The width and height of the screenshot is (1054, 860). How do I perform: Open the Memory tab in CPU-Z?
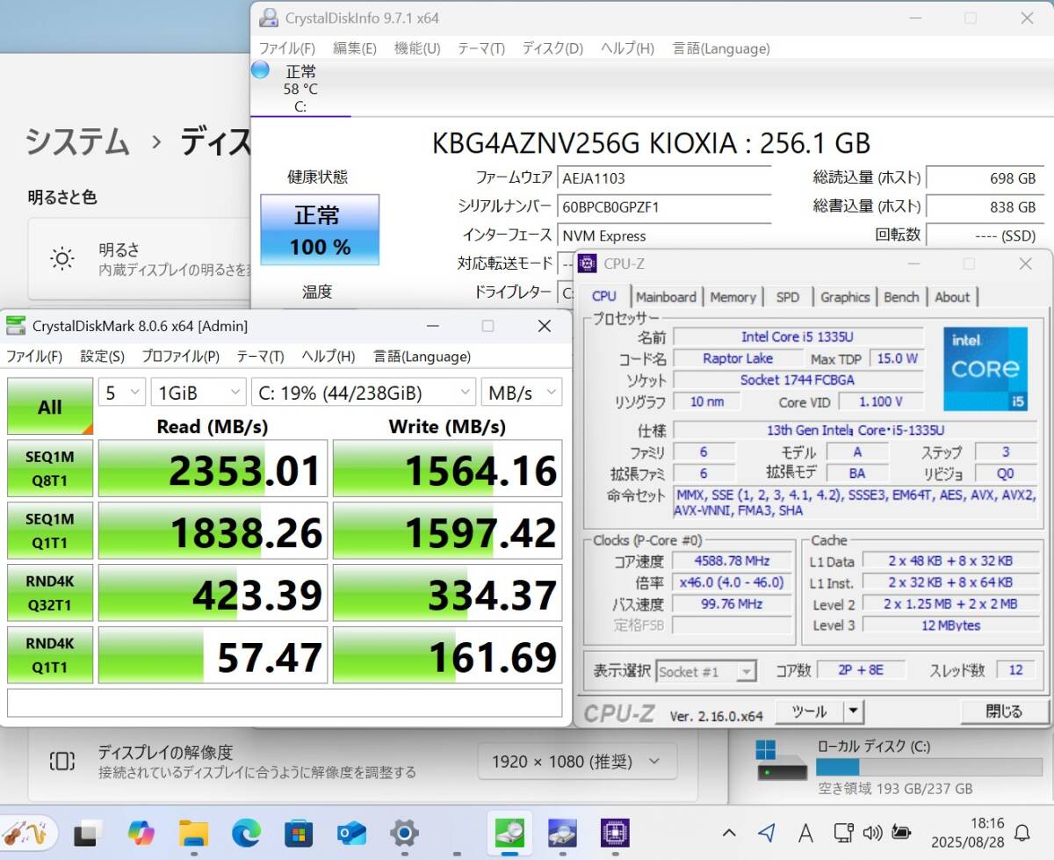733,297
